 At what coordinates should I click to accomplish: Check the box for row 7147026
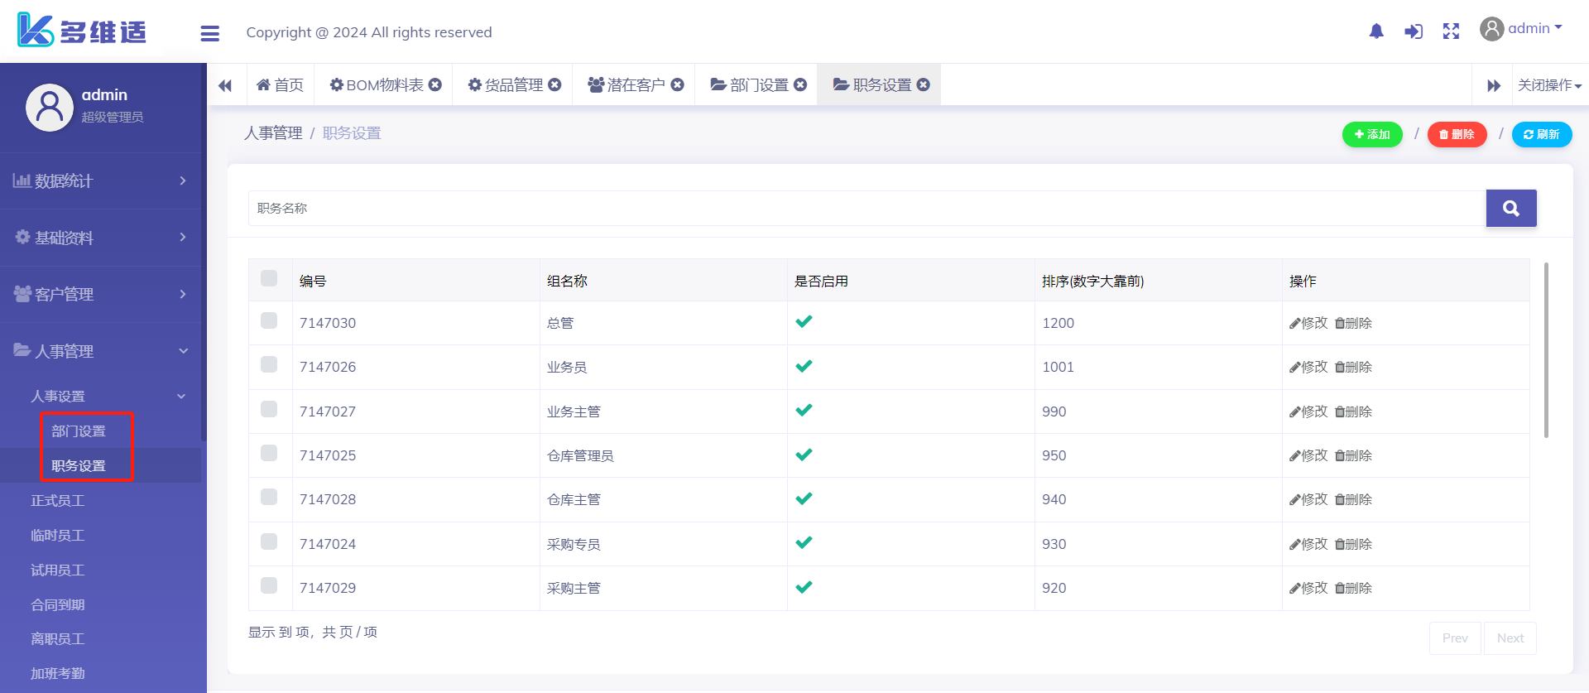[x=269, y=365]
